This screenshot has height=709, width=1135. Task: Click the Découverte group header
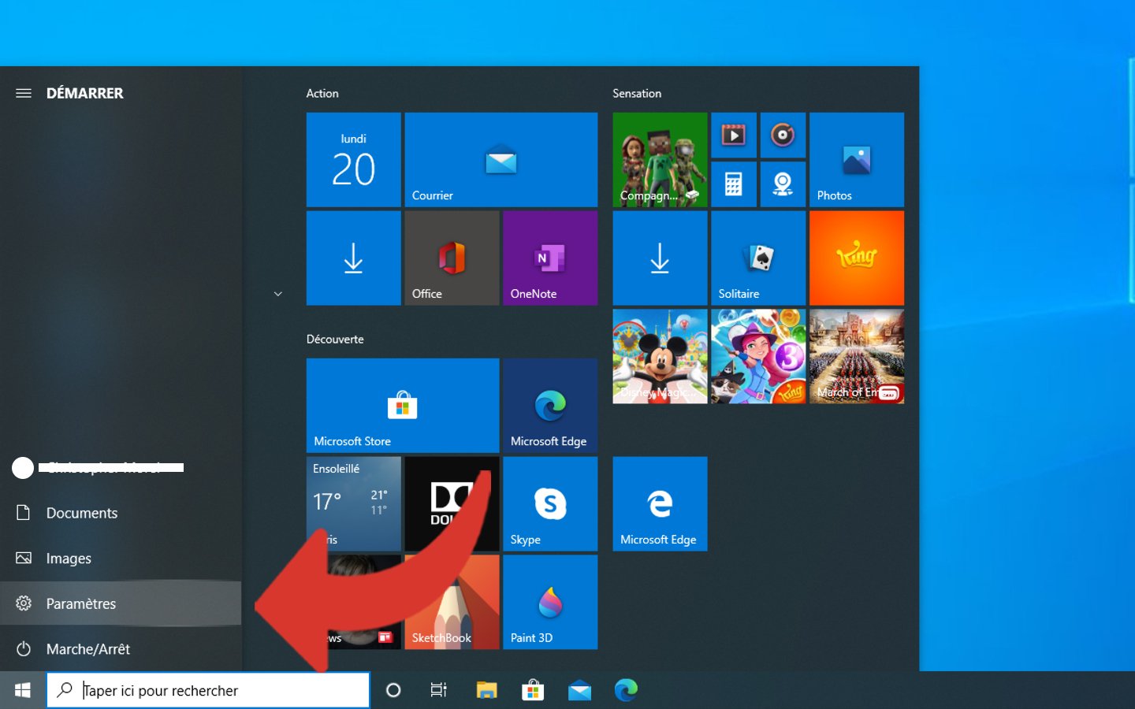(335, 339)
